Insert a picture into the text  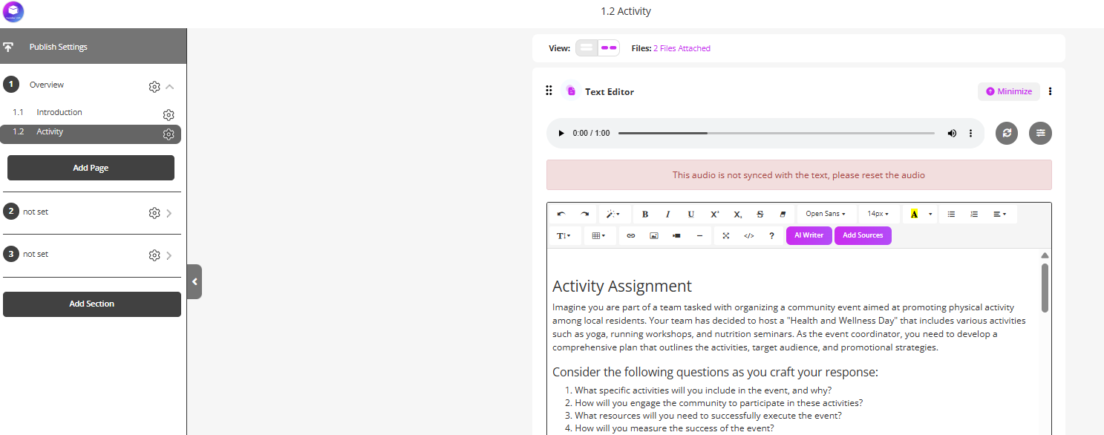pyautogui.click(x=654, y=235)
